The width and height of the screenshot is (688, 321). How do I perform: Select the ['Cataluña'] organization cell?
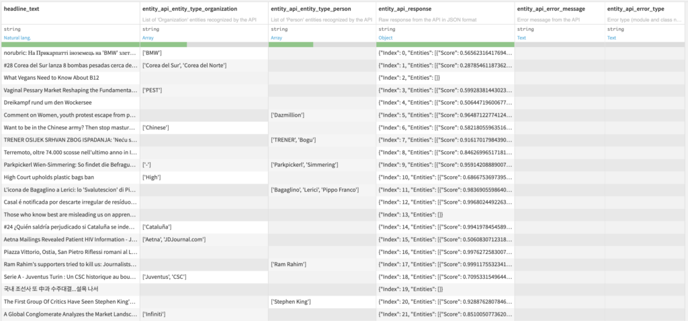(x=204, y=227)
